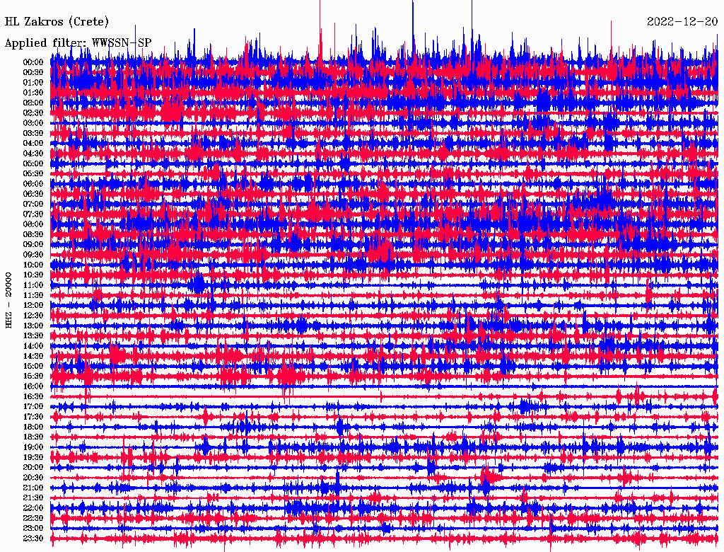Click the '05:00' time label
The width and height of the screenshot is (724, 552).
pos(33,163)
